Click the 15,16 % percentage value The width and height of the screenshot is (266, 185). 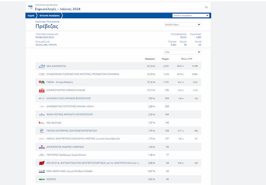coord(151,82)
